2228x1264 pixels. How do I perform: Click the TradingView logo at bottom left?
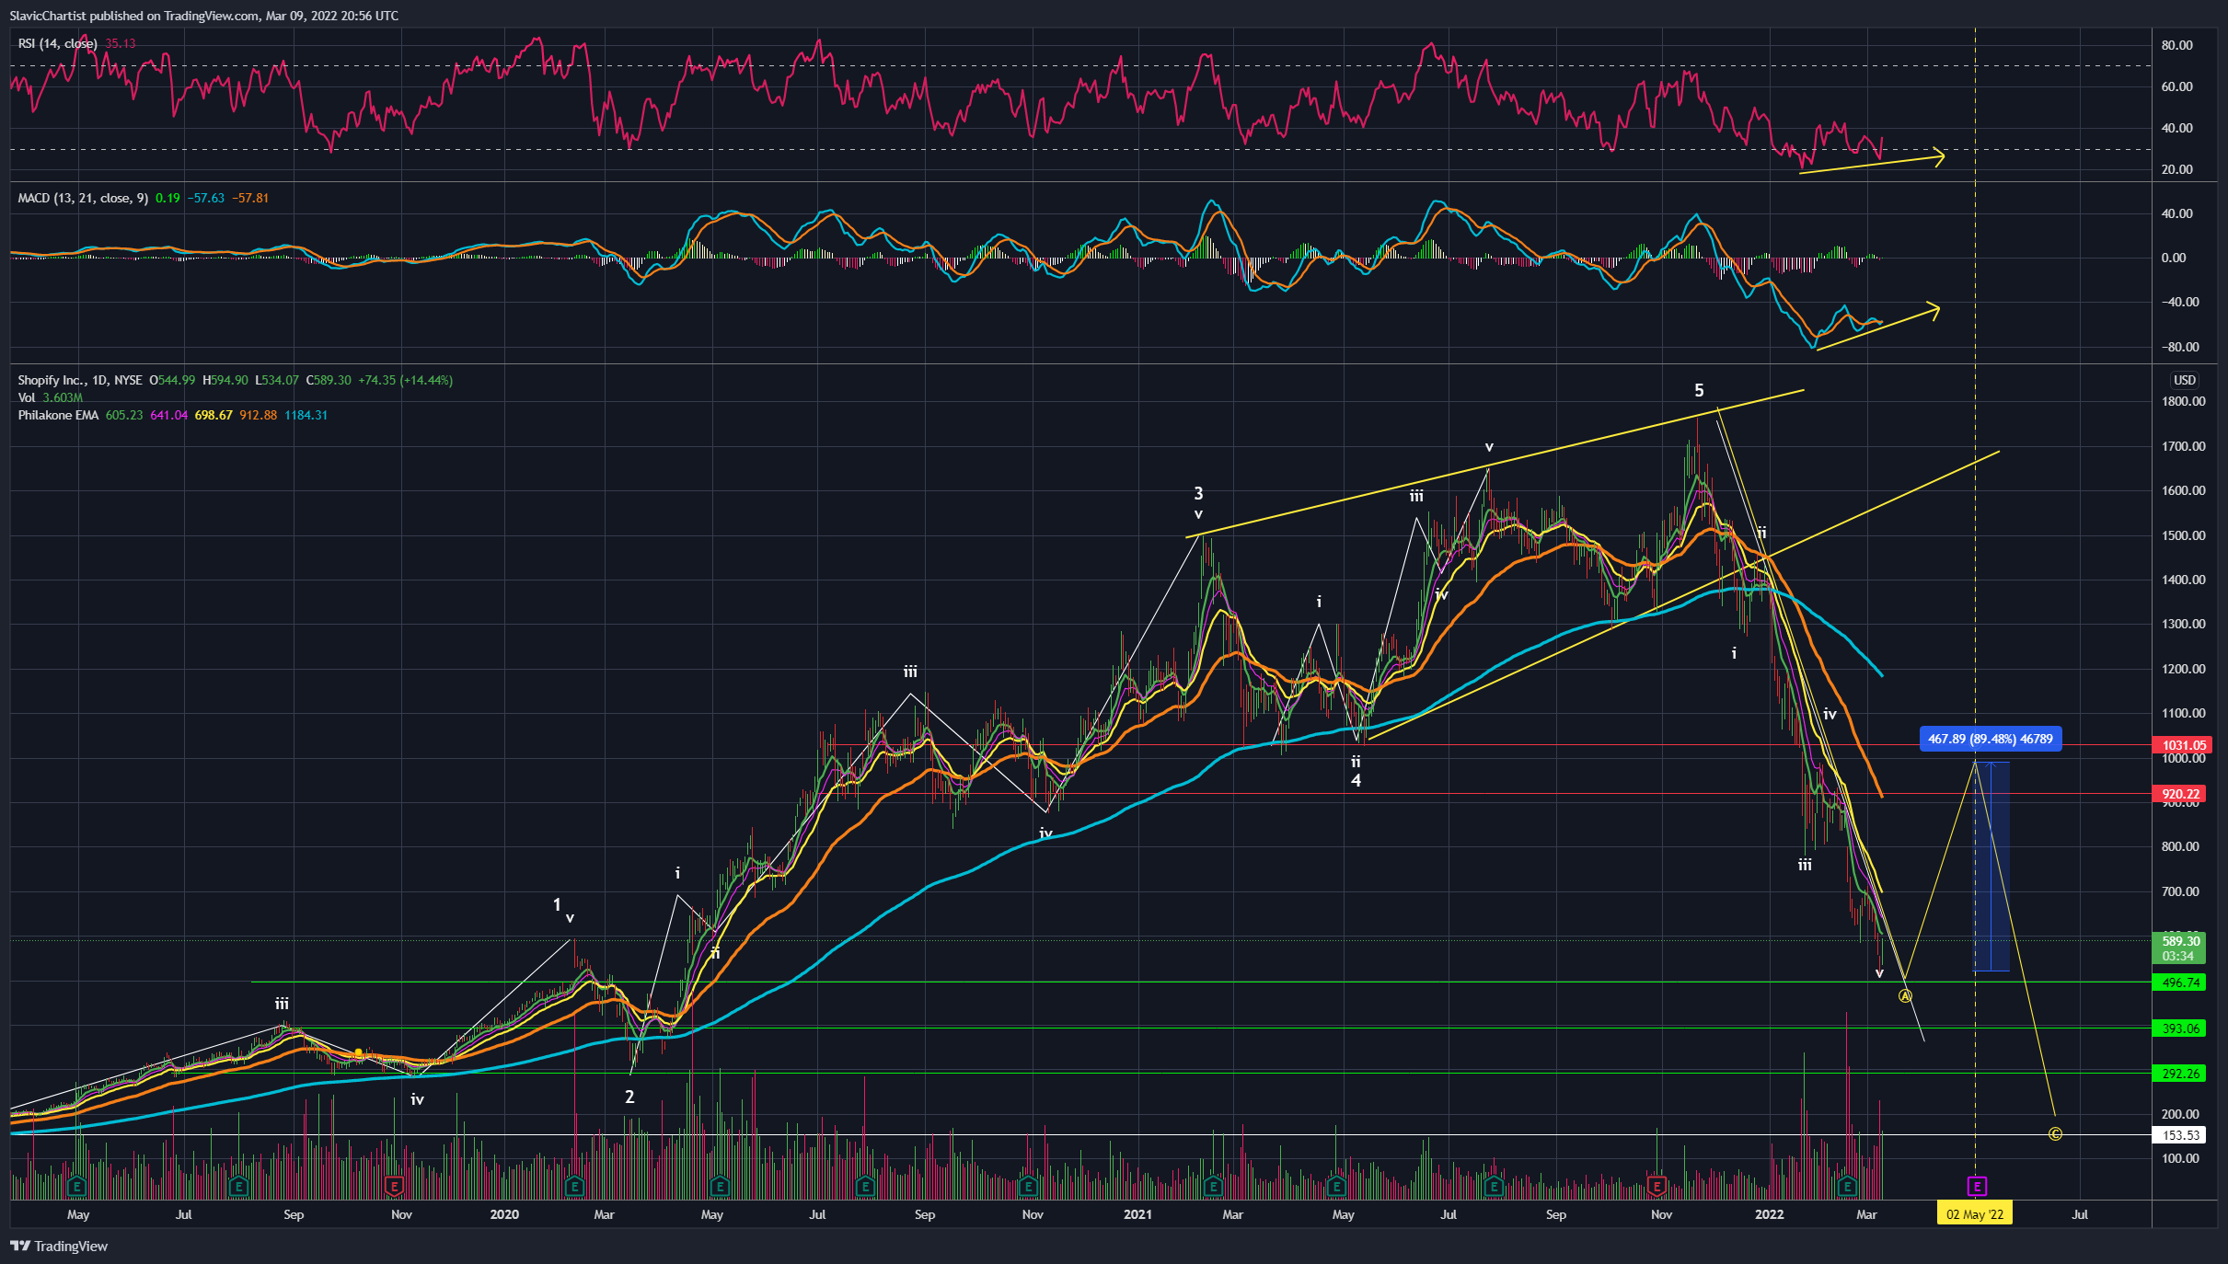pos(59,1246)
